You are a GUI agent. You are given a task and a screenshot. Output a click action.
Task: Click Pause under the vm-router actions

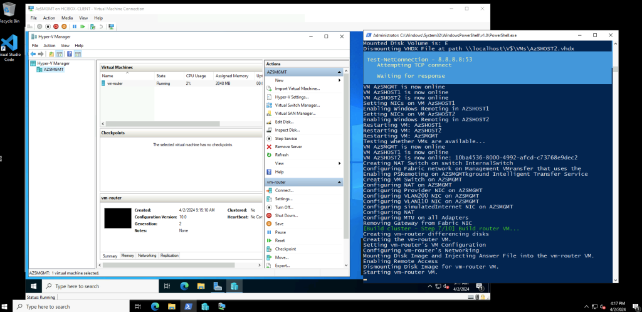280,232
